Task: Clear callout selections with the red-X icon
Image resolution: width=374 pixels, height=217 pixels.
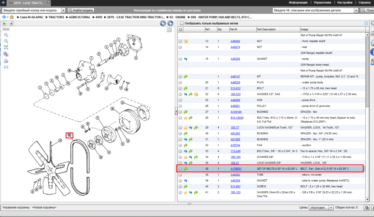Action: click(x=6, y=54)
